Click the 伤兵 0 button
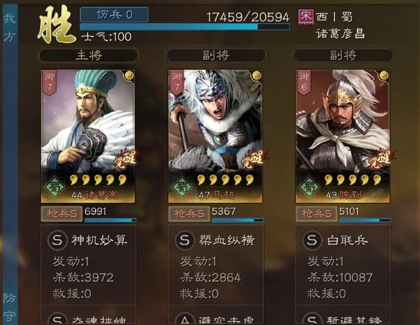The width and height of the screenshot is (420, 325). tap(114, 15)
